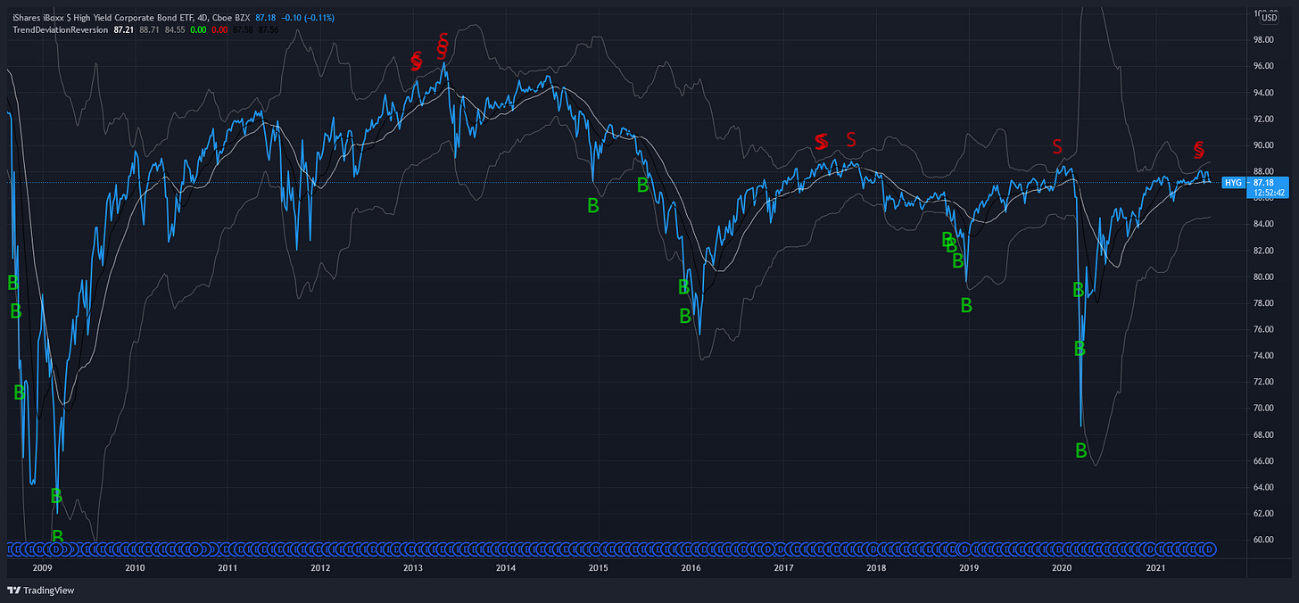
Task: Click the lowest green B marker at start of 2019
Action: click(966, 305)
